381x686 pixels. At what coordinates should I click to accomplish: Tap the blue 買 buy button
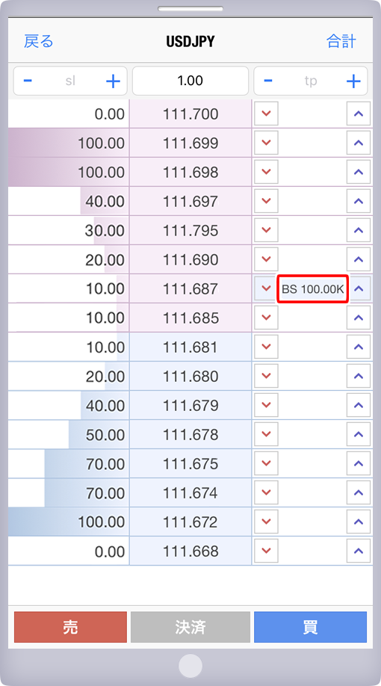pyautogui.click(x=310, y=627)
